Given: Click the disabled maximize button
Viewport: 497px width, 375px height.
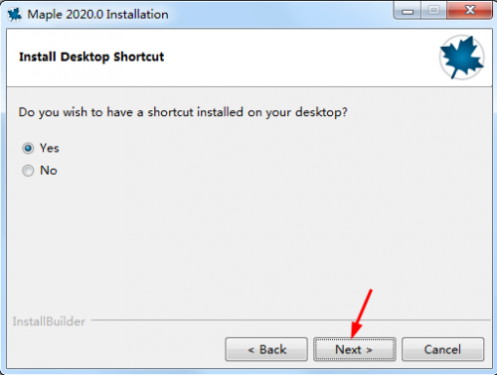Looking at the screenshot, I should tap(433, 11).
